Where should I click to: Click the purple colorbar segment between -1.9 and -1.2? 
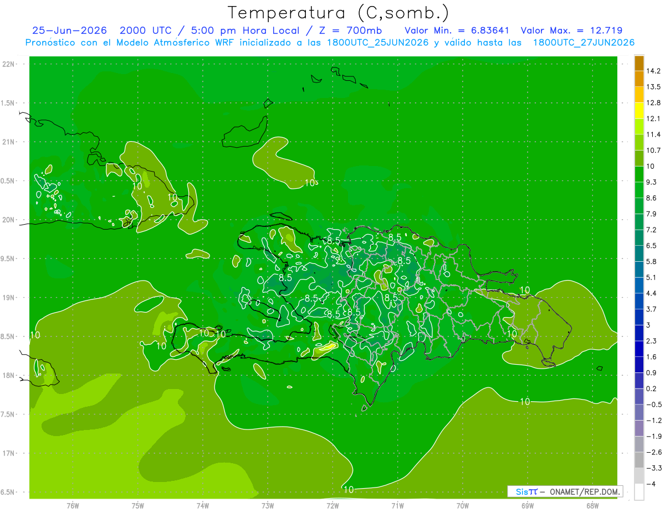click(639, 428)
